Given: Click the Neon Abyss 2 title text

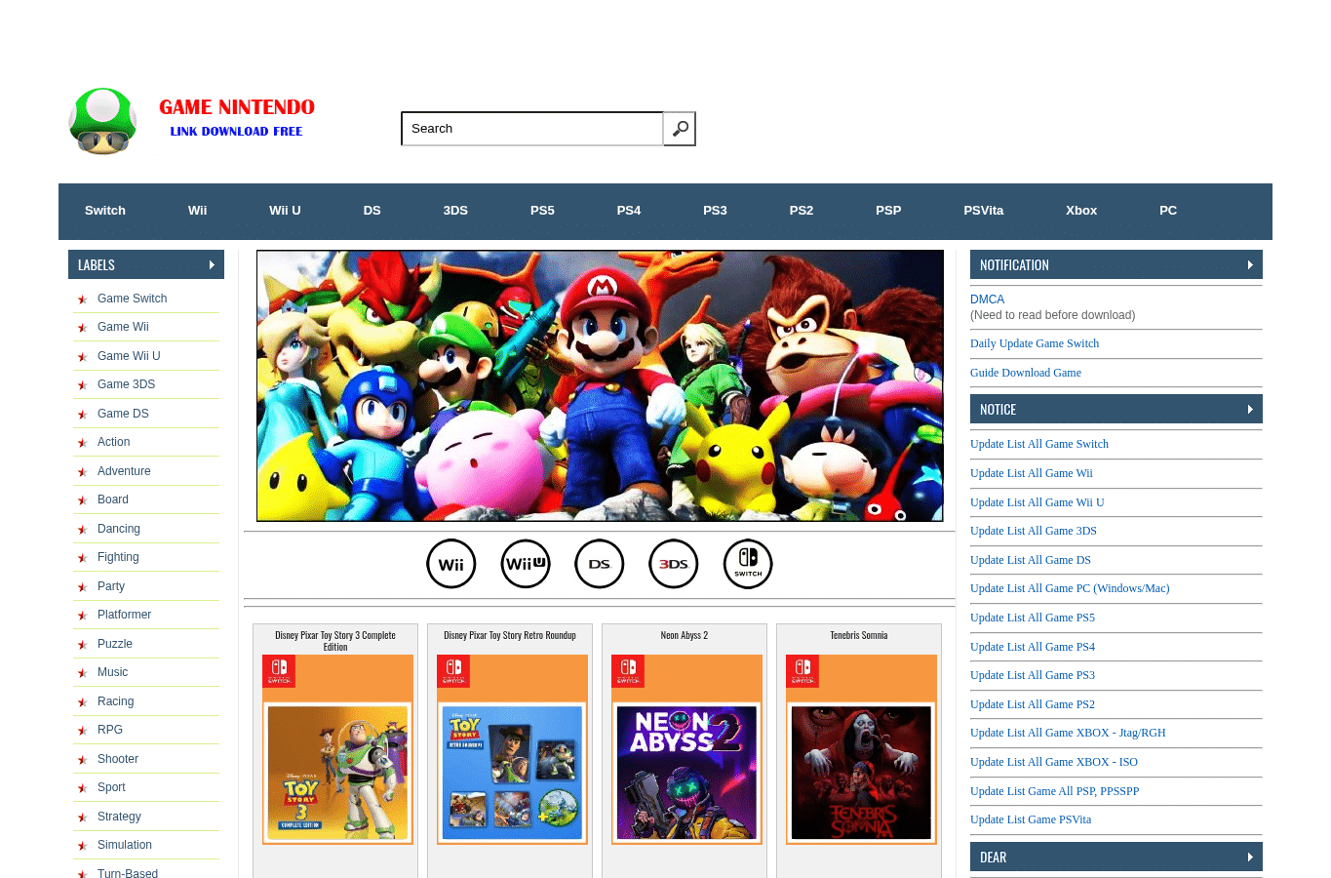Looking at the screenshot, I should click(685, 635).
